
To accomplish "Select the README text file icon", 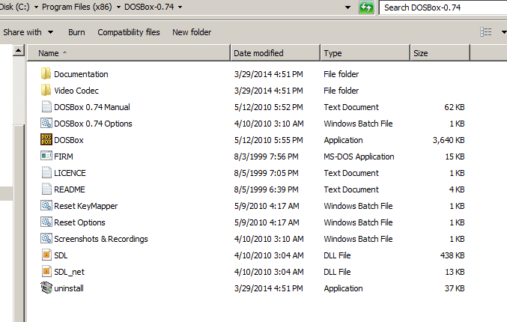I will [46, 189].
